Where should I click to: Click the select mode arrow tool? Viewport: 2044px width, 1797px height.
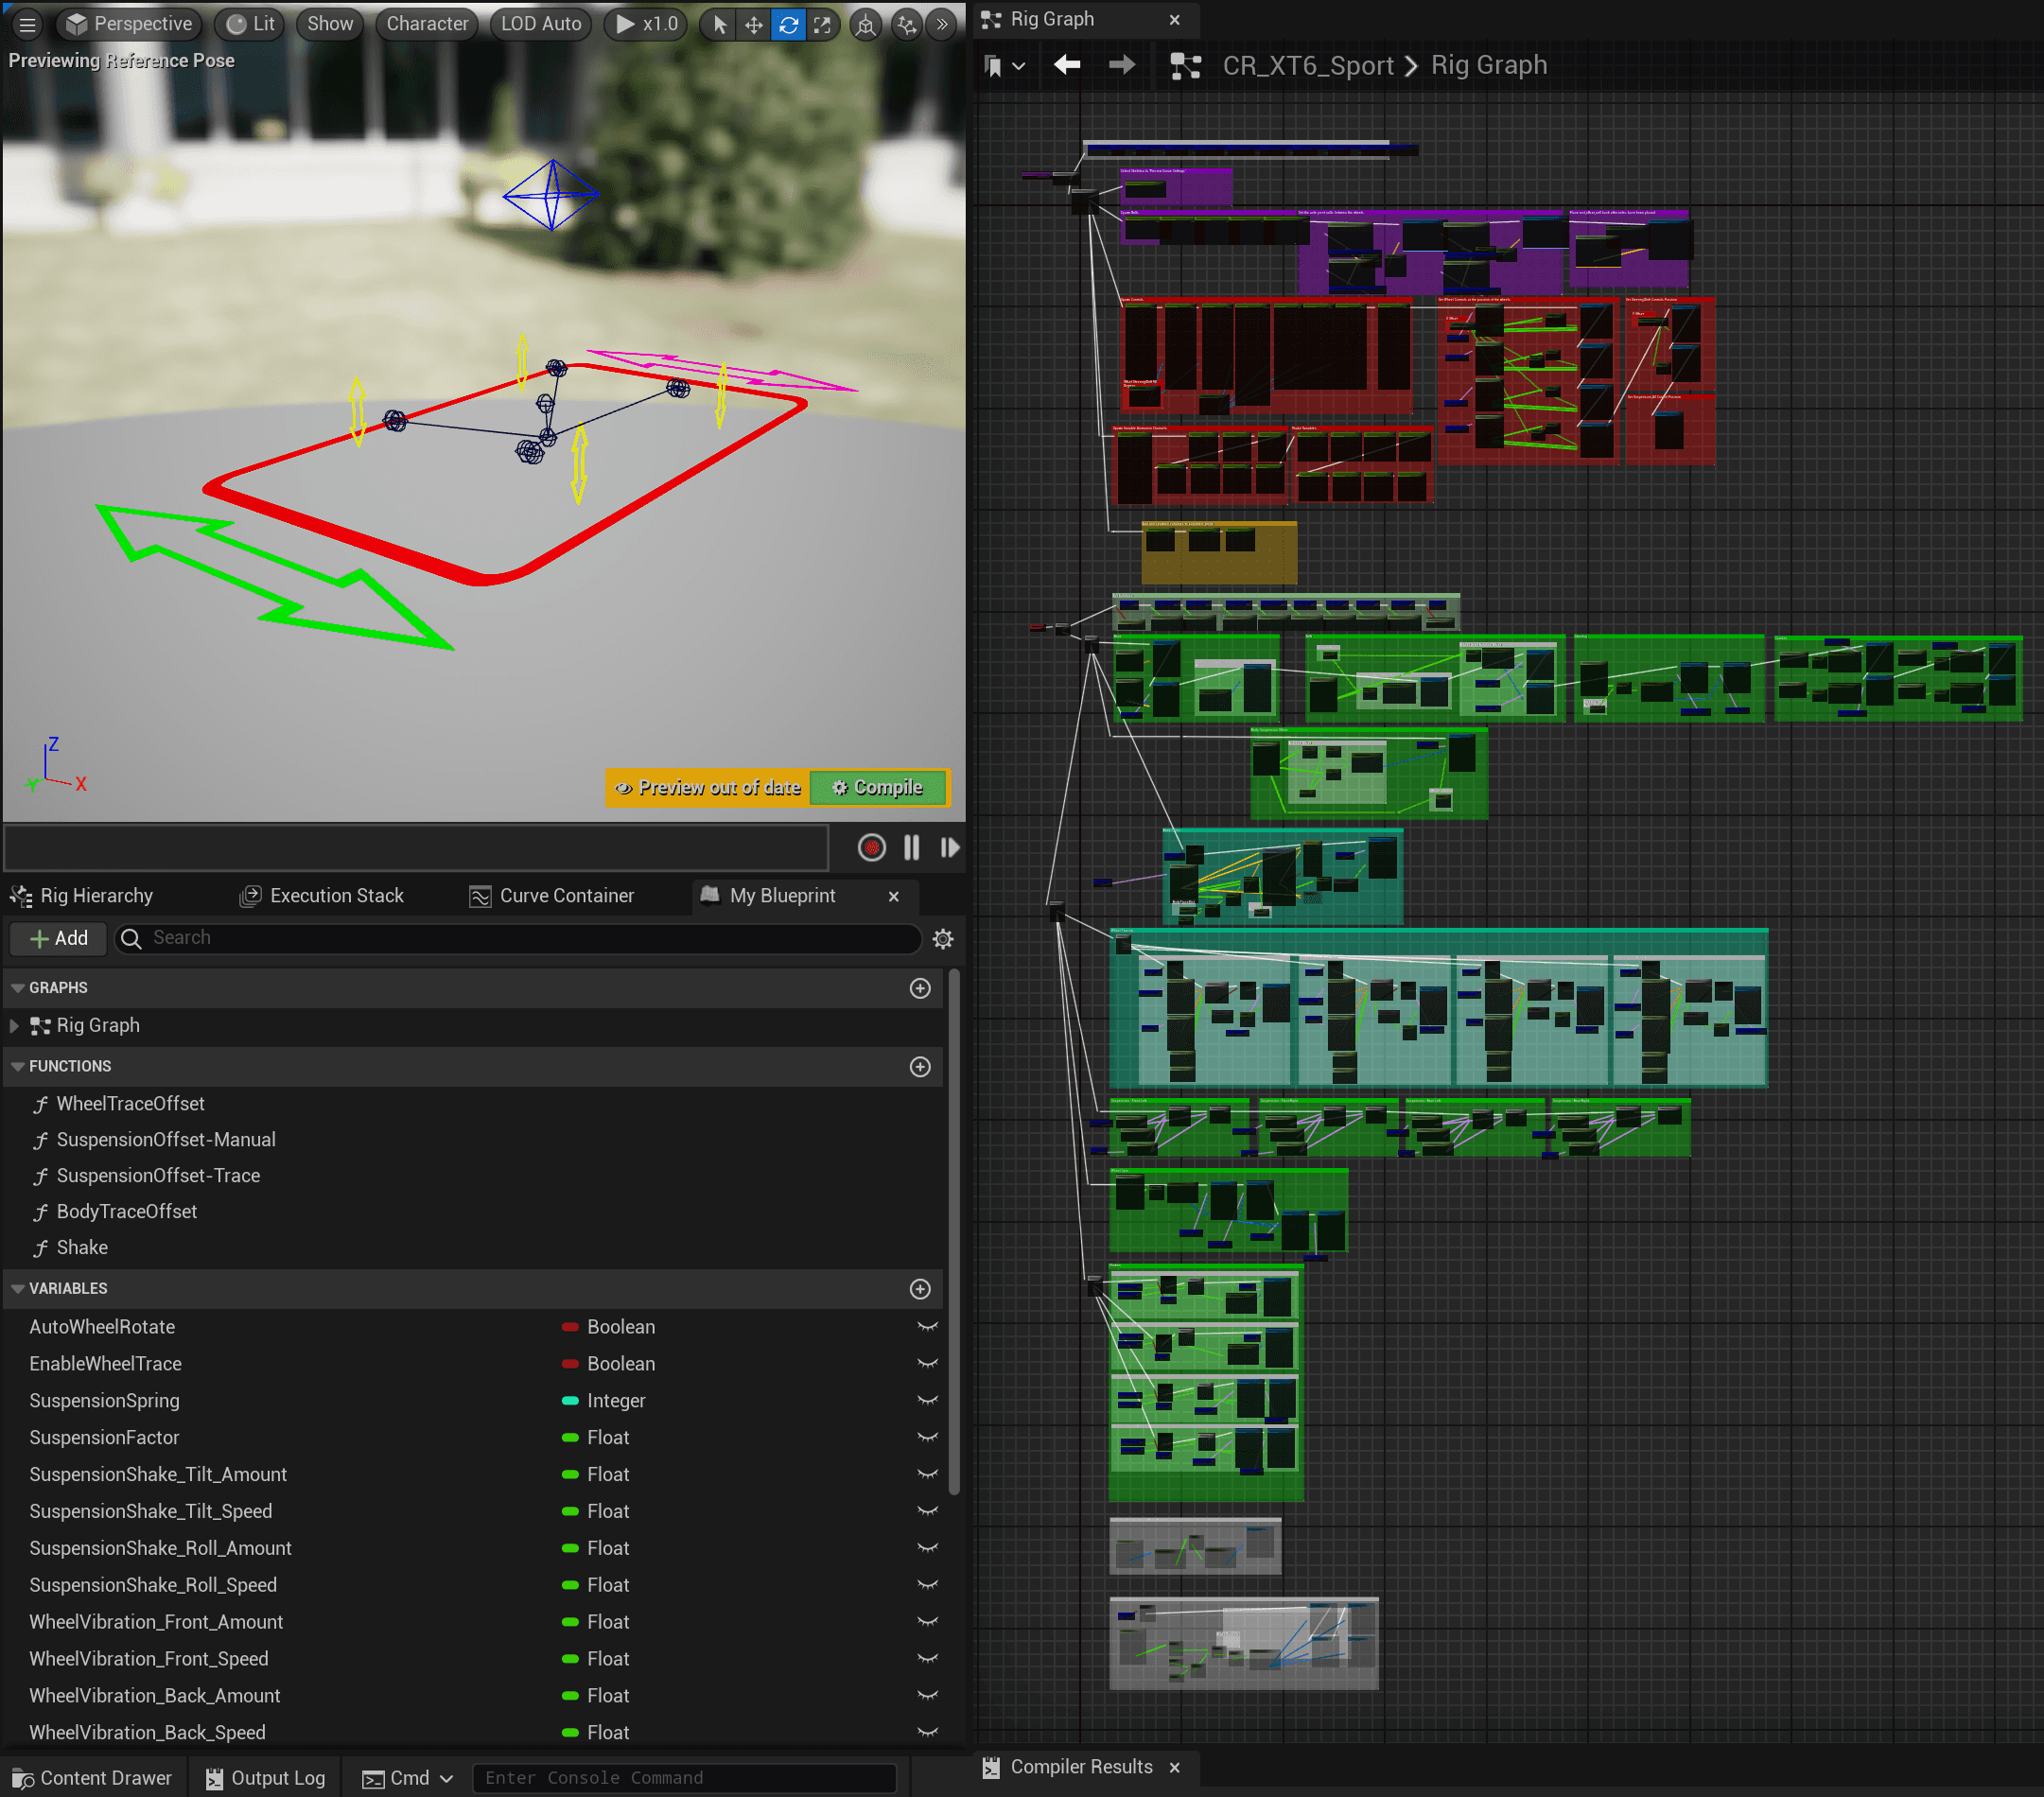click(x=720, y=25)
